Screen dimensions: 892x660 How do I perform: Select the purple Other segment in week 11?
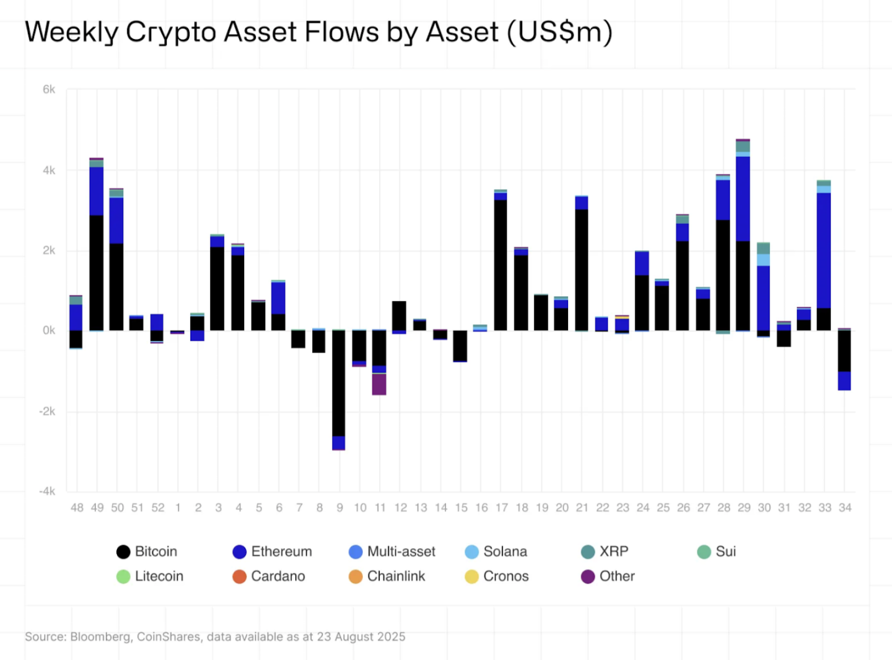point(379,384)
